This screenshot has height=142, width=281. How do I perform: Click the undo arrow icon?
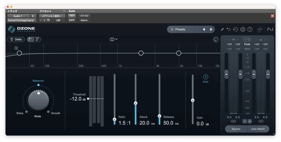(228, 29)
